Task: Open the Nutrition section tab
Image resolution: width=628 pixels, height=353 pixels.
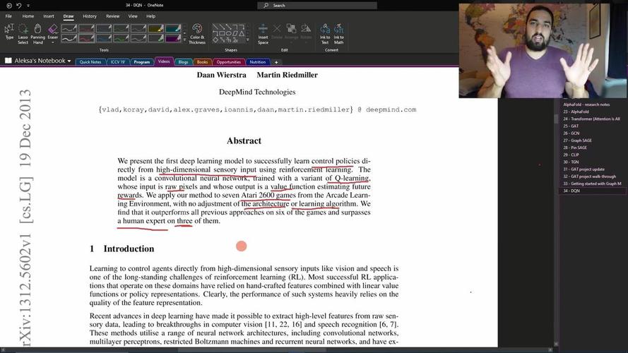Action: coord(258,62)
